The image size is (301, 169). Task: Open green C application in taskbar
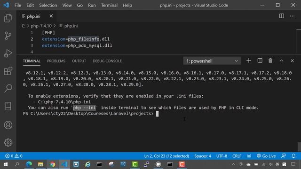(x=135, y=164)
